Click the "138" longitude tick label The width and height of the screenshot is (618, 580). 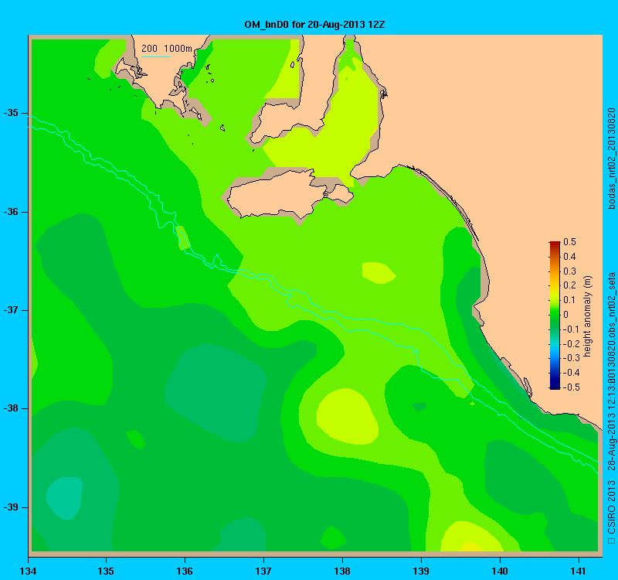342,571
